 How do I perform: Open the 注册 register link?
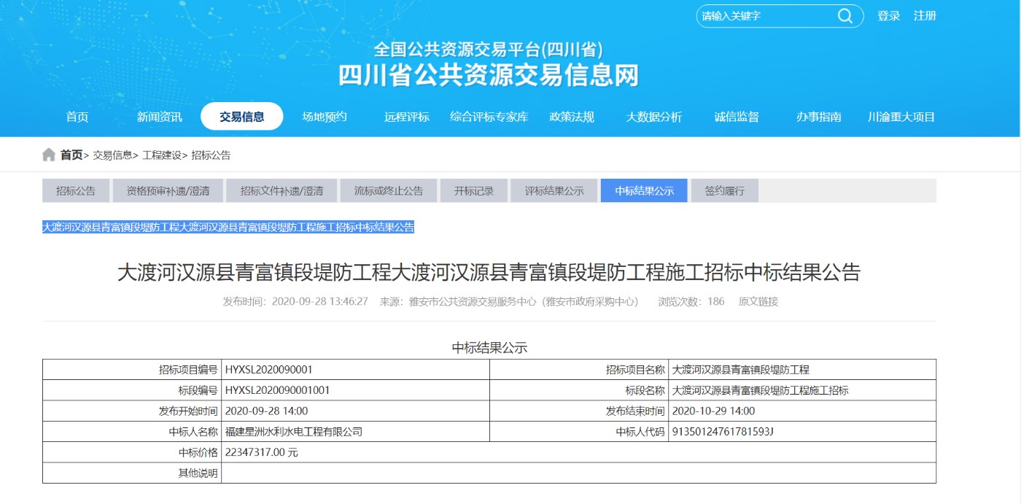point(925,16)
